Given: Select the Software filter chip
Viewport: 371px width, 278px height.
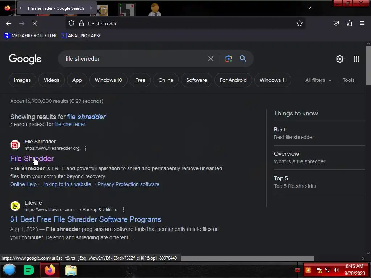Looking at the screenshot, I should [196, 80].
